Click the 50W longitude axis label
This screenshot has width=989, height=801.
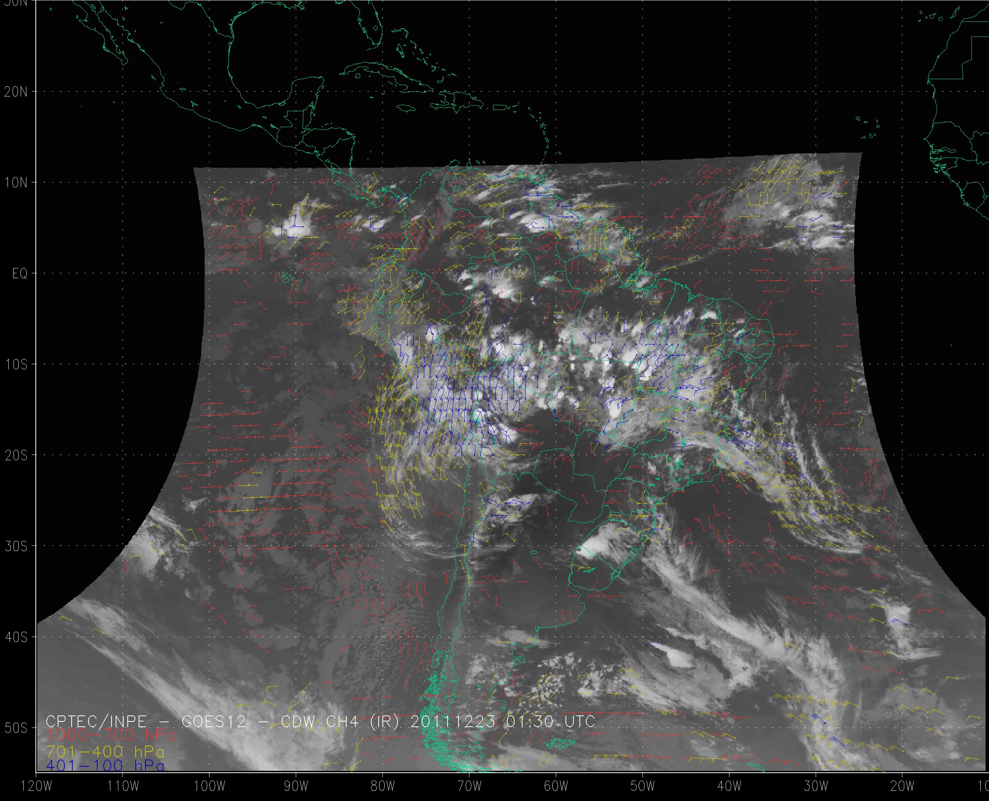pos(643,787)
